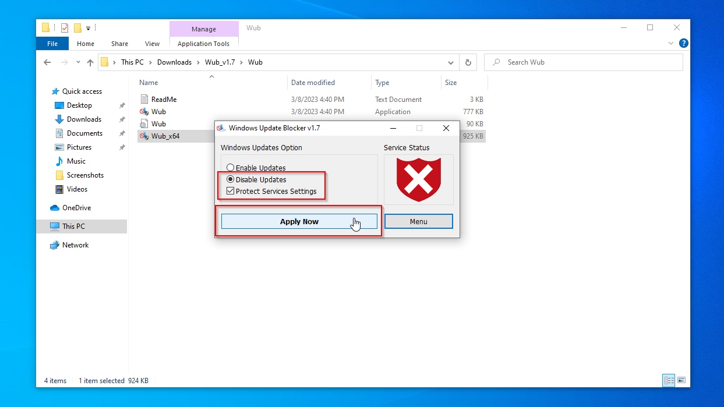Viewport: 724px width, 407px height.
Task: Open the File menu in Explorer
Action: pos(52,44)
